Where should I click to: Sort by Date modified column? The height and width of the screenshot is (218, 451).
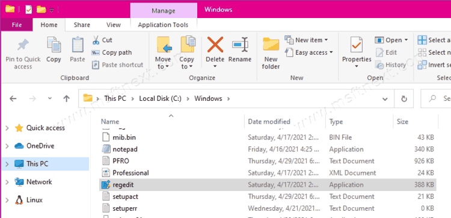269,121
